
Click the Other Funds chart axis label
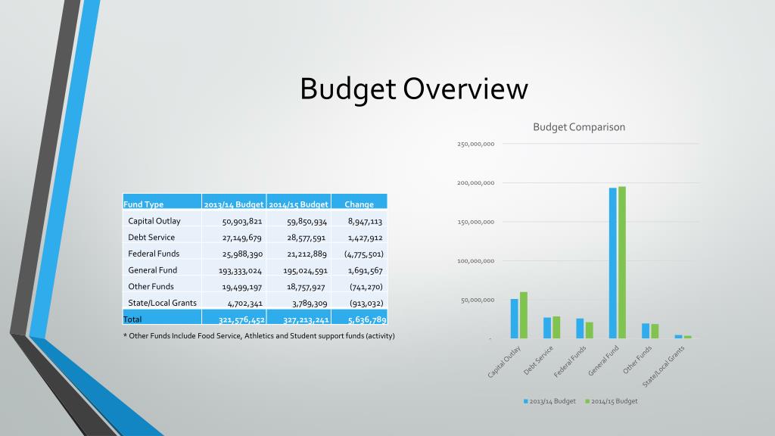[637, 360]
